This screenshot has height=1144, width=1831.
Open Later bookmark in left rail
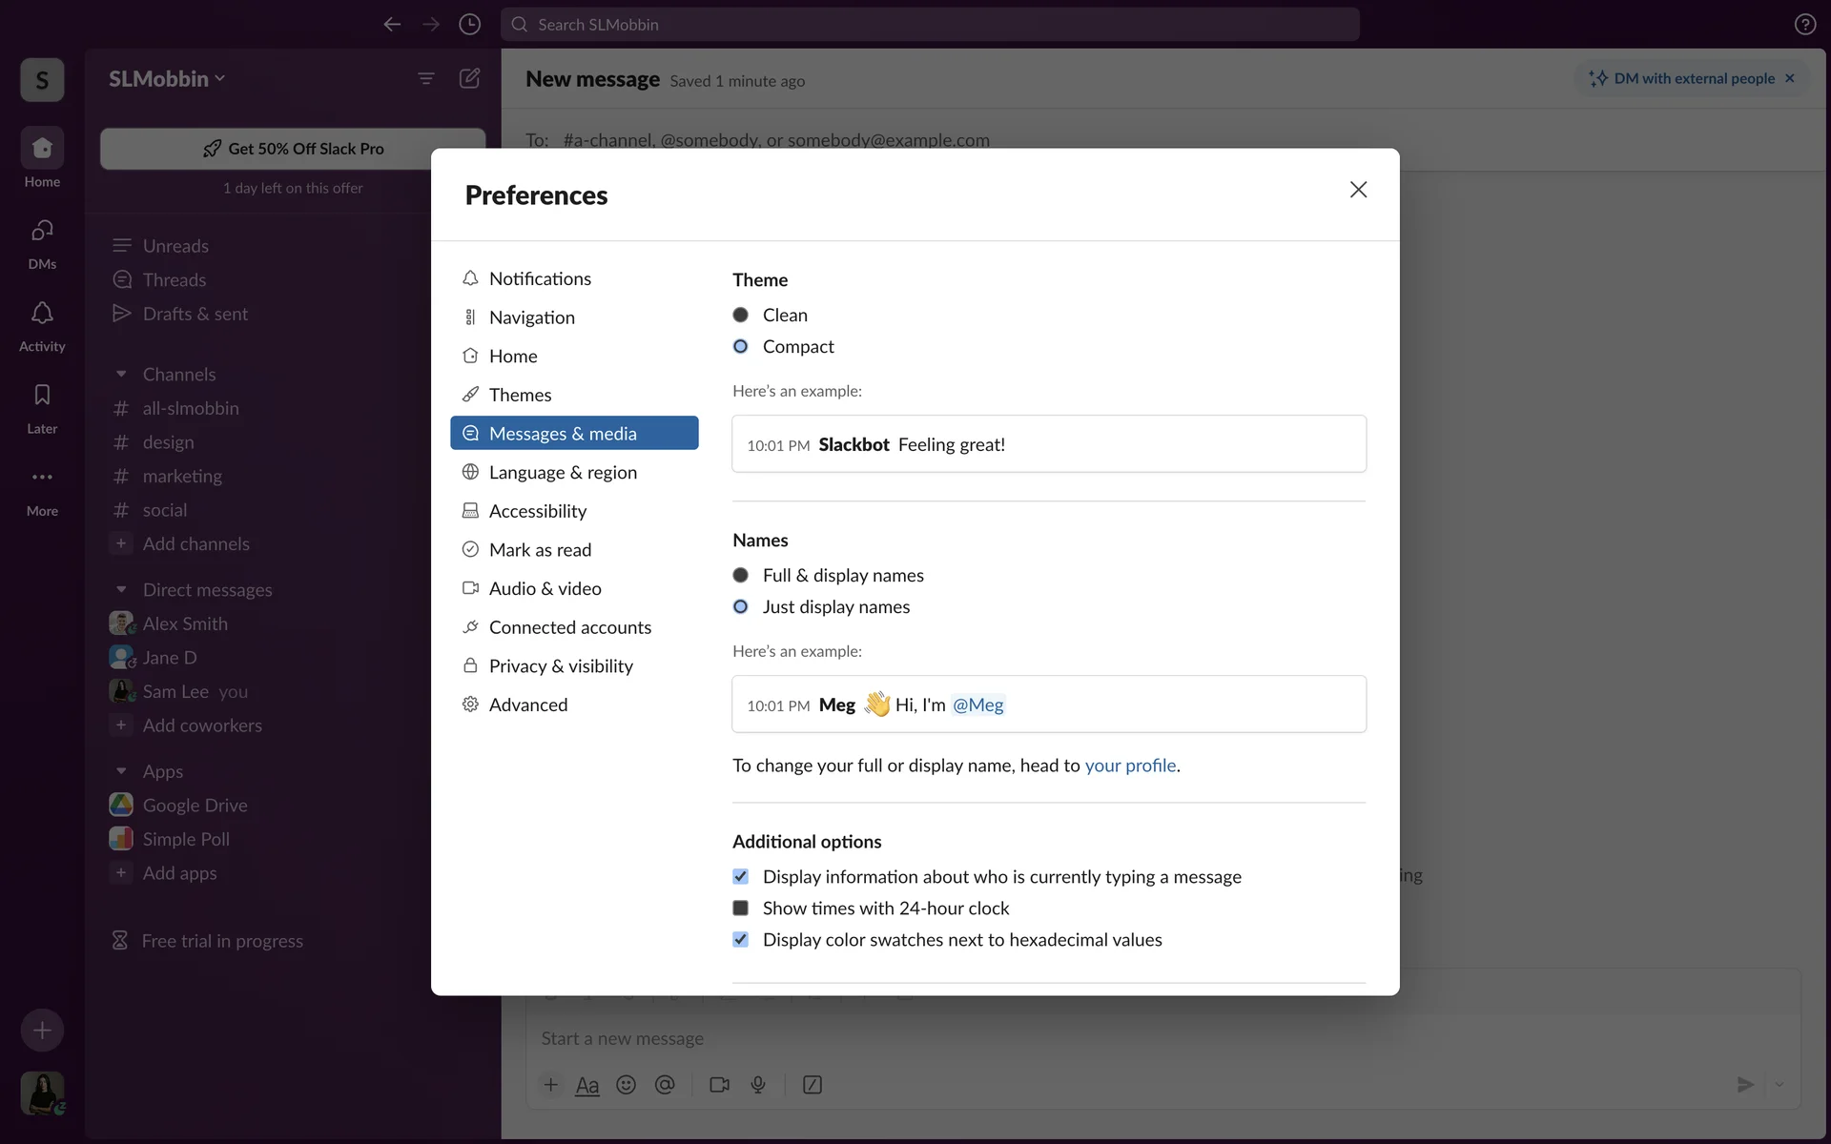point(42,396)
